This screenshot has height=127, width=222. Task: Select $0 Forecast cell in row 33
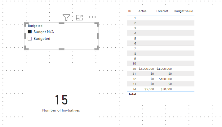(x=170, y=84)
